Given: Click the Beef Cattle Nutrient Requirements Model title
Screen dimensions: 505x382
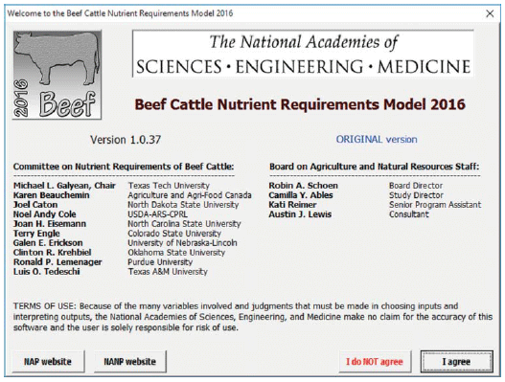Looking at the screenshot, I should [x=300, y=104].
